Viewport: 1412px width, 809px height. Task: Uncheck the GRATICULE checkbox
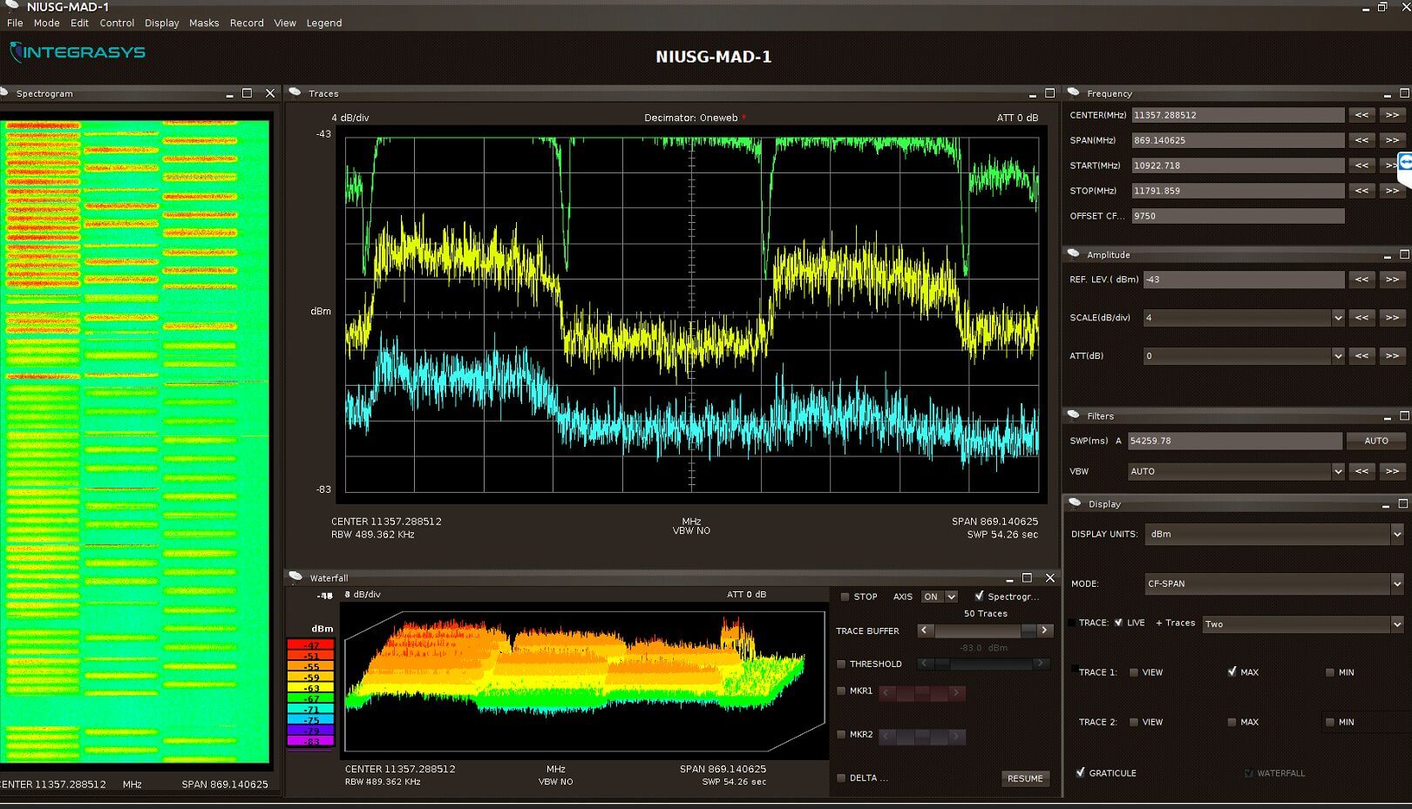tap(1081, 772)
